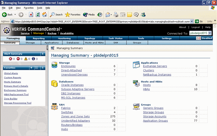The width and height of the screenshot is (217, 136).
Task: Open the address bar dropdown arrow
Action: point(192,21)
